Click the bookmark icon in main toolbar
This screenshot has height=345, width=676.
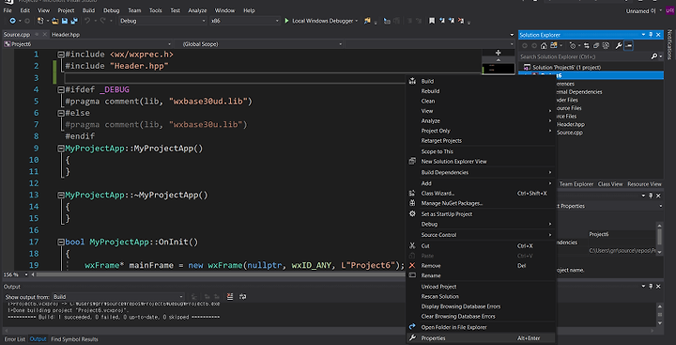(x=432, y=21)
